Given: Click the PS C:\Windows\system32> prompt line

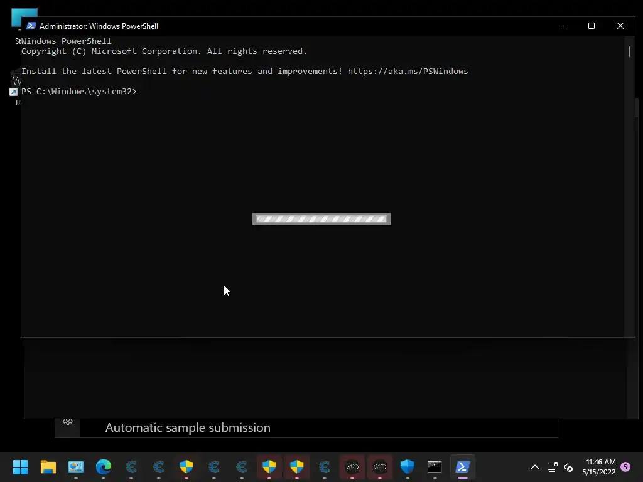Looking at the screenshot, I should (78, 92).
